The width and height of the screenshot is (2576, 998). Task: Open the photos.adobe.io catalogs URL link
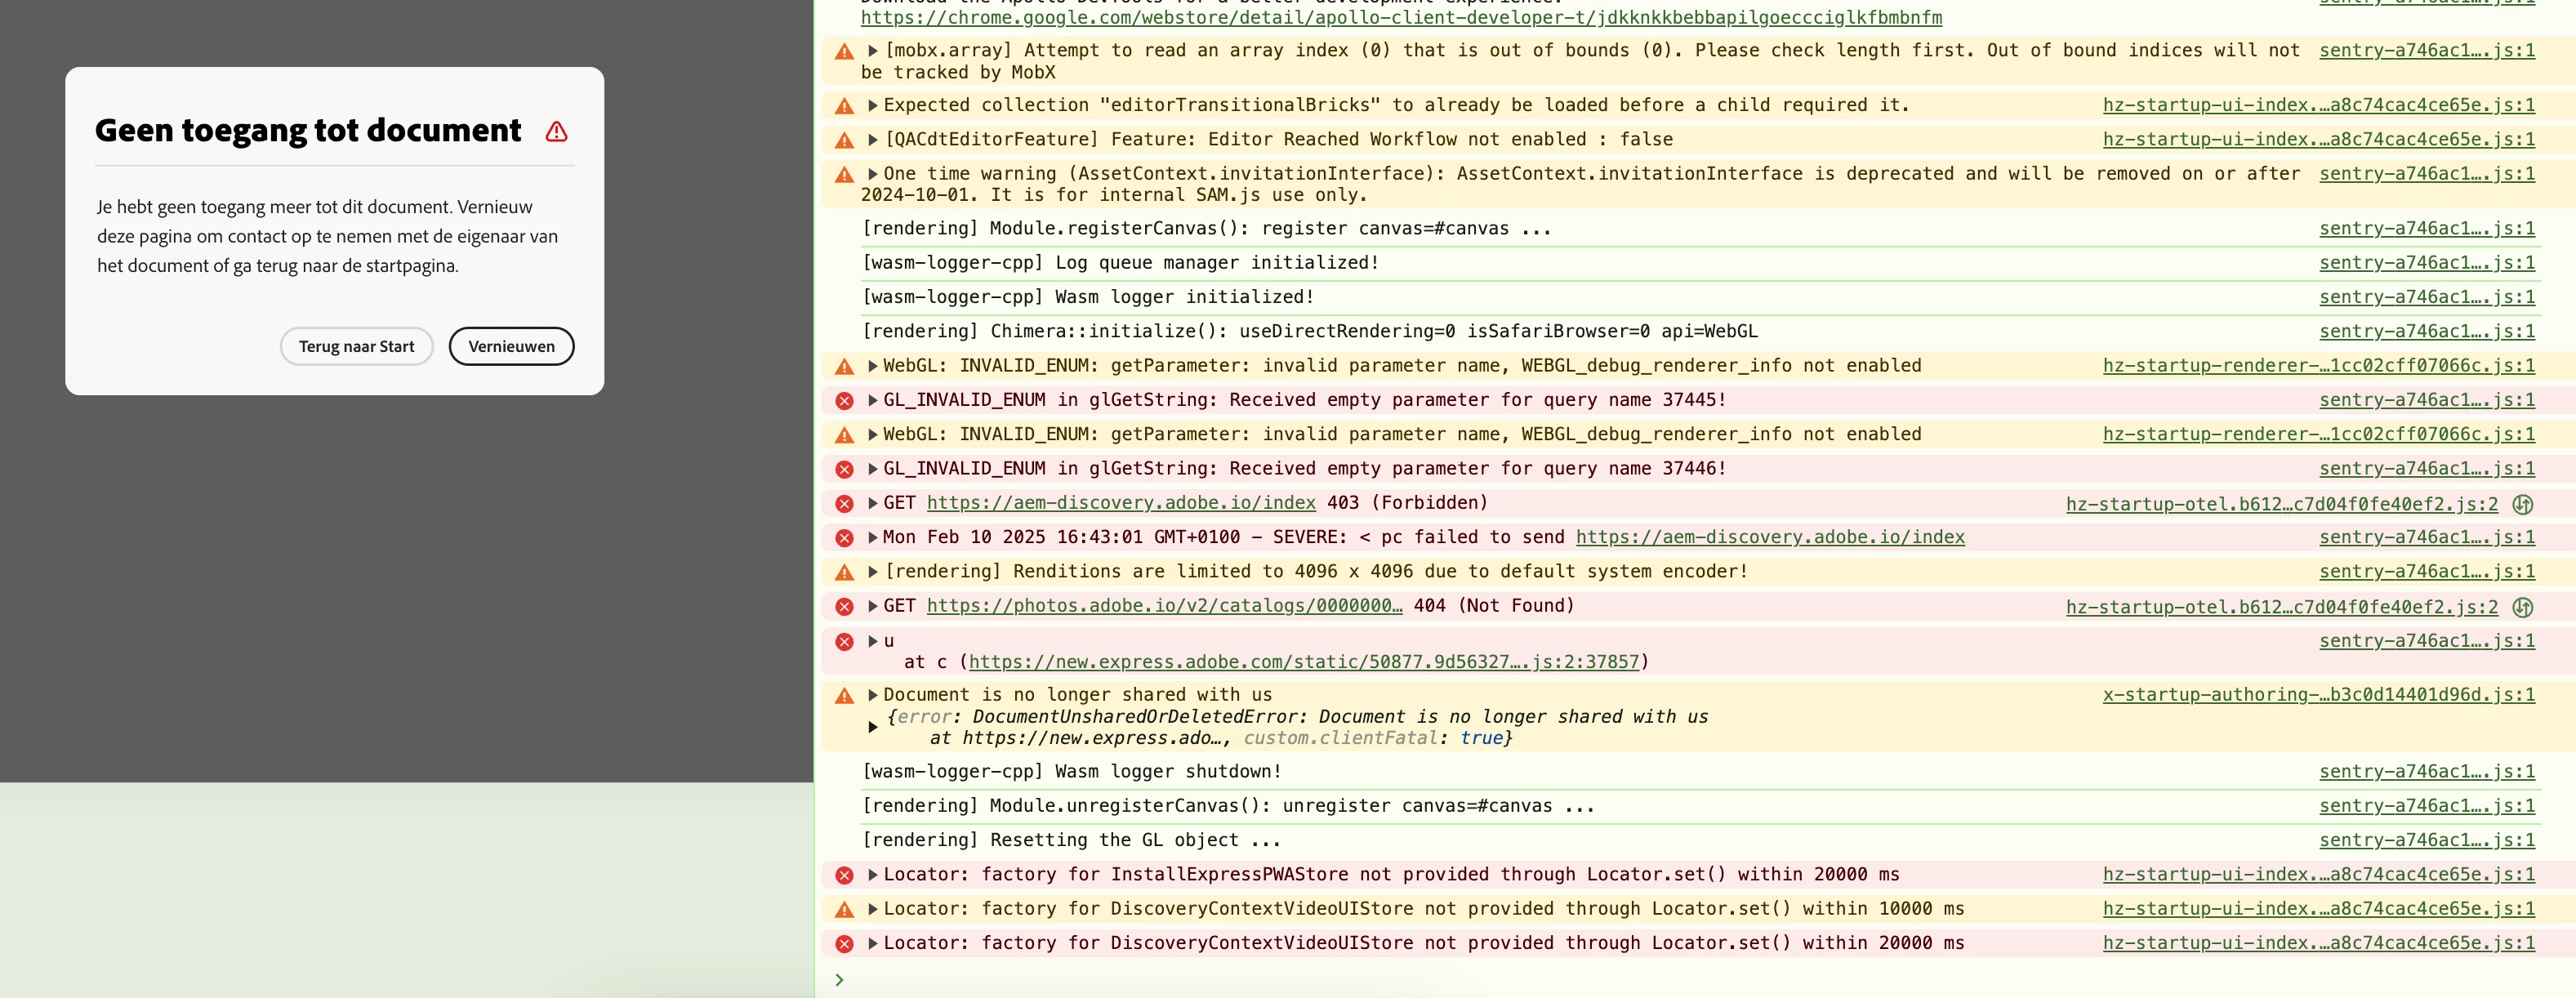coord(1163,606)
